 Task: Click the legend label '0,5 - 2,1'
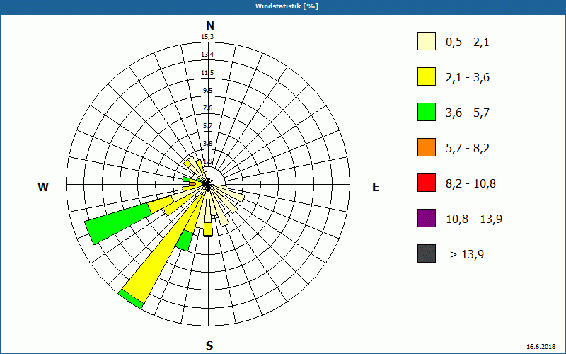tap(467, 42)
